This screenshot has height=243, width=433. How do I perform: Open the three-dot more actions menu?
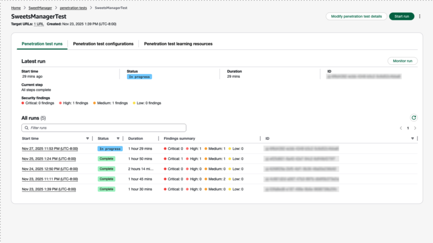[x=420, y=17]
